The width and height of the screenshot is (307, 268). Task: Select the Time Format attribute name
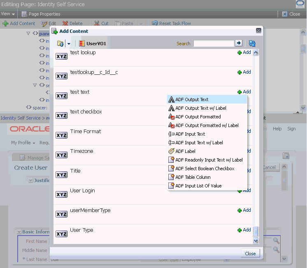[x=86, y=132]
